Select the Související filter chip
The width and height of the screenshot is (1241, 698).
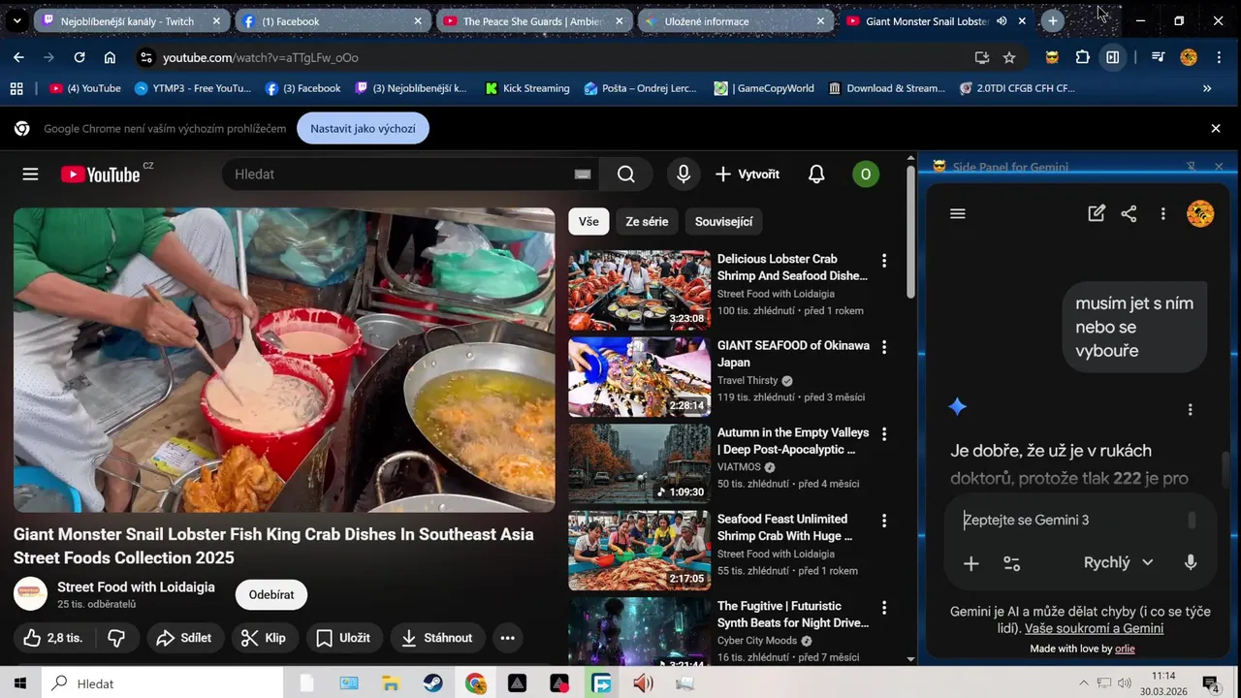point(723,222)
